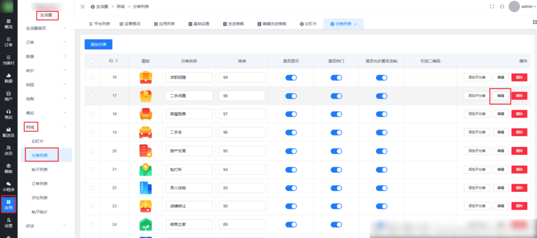
Task: Click the shop icon of 店铺转让
Action: (x=146, y=206)
